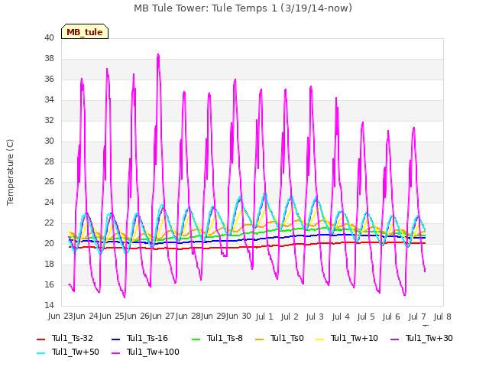This screenshot has width=489, height=367.
Task: Click the orange Tul1_Ts0 legend swatch
Action: click(259, 339)
